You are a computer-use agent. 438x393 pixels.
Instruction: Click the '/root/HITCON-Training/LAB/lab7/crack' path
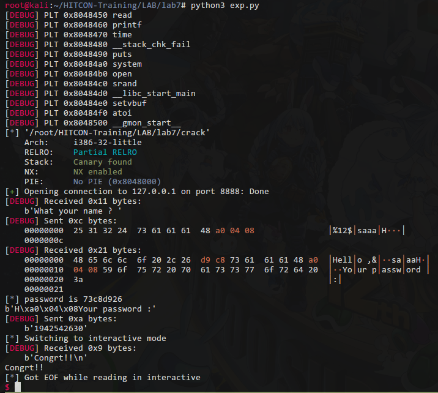coord(117,132)
